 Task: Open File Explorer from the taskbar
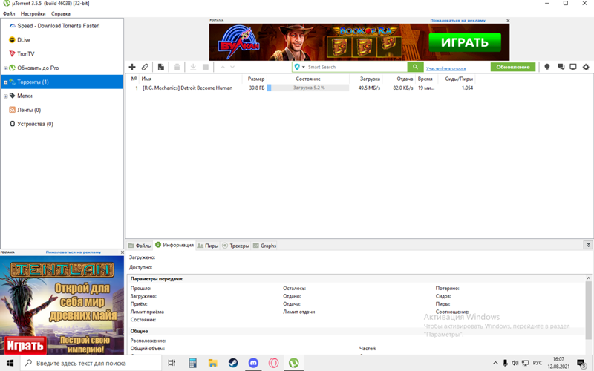[x=213, y=363]
